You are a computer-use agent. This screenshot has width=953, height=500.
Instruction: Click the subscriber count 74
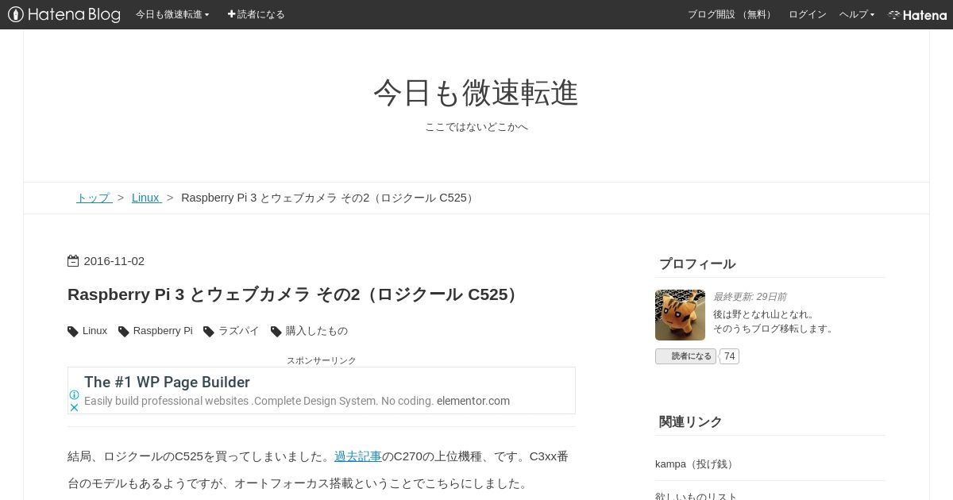click(729, 356)
